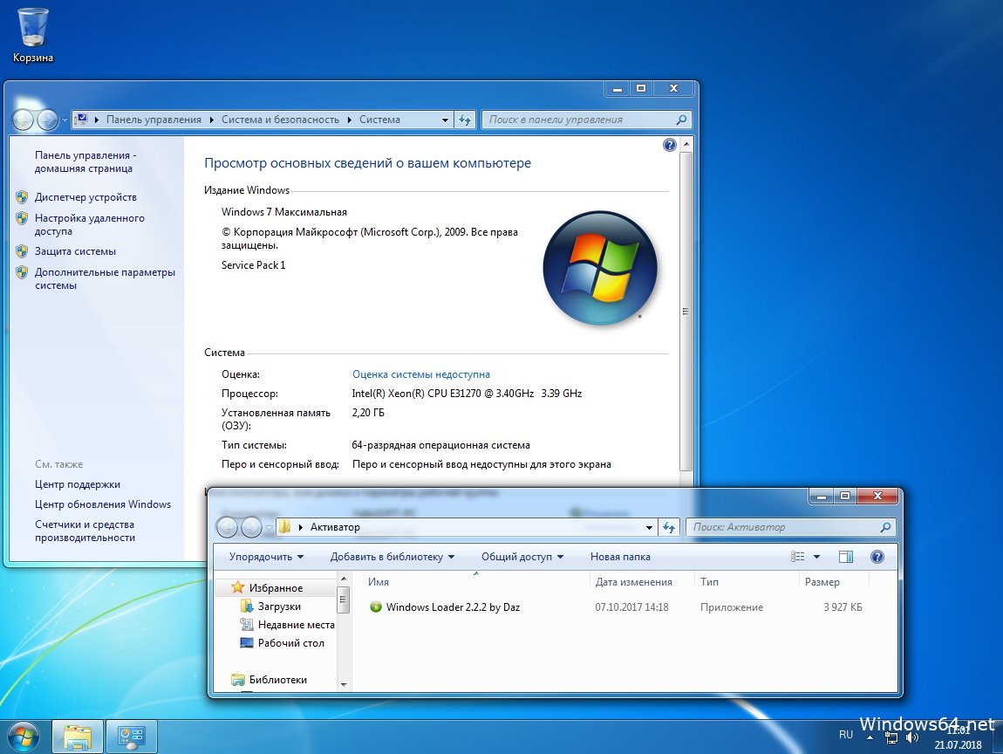Click Библиотеки icon in navigation pane
The width and height of the screenshot is (1003, 754).
pyautogui.click(x=238, y=680)
